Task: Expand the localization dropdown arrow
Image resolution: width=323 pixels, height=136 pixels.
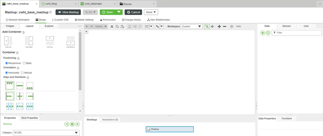Action: point(162,26)
